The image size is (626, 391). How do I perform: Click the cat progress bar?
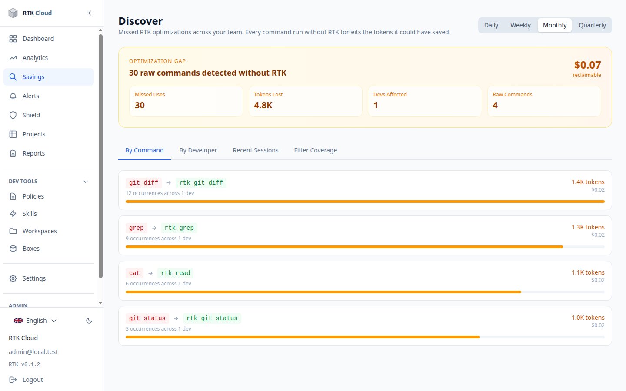tap(365, 292)
